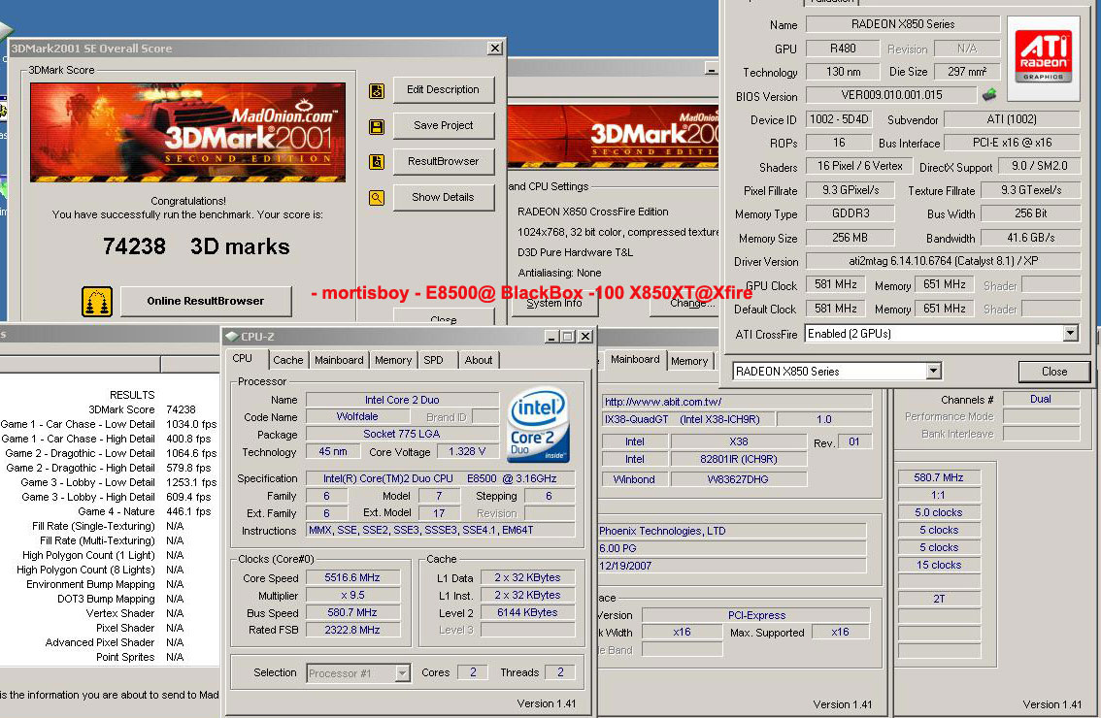
Task: Close the GPU-Z window with Close button
Action: coord(1054,372)
